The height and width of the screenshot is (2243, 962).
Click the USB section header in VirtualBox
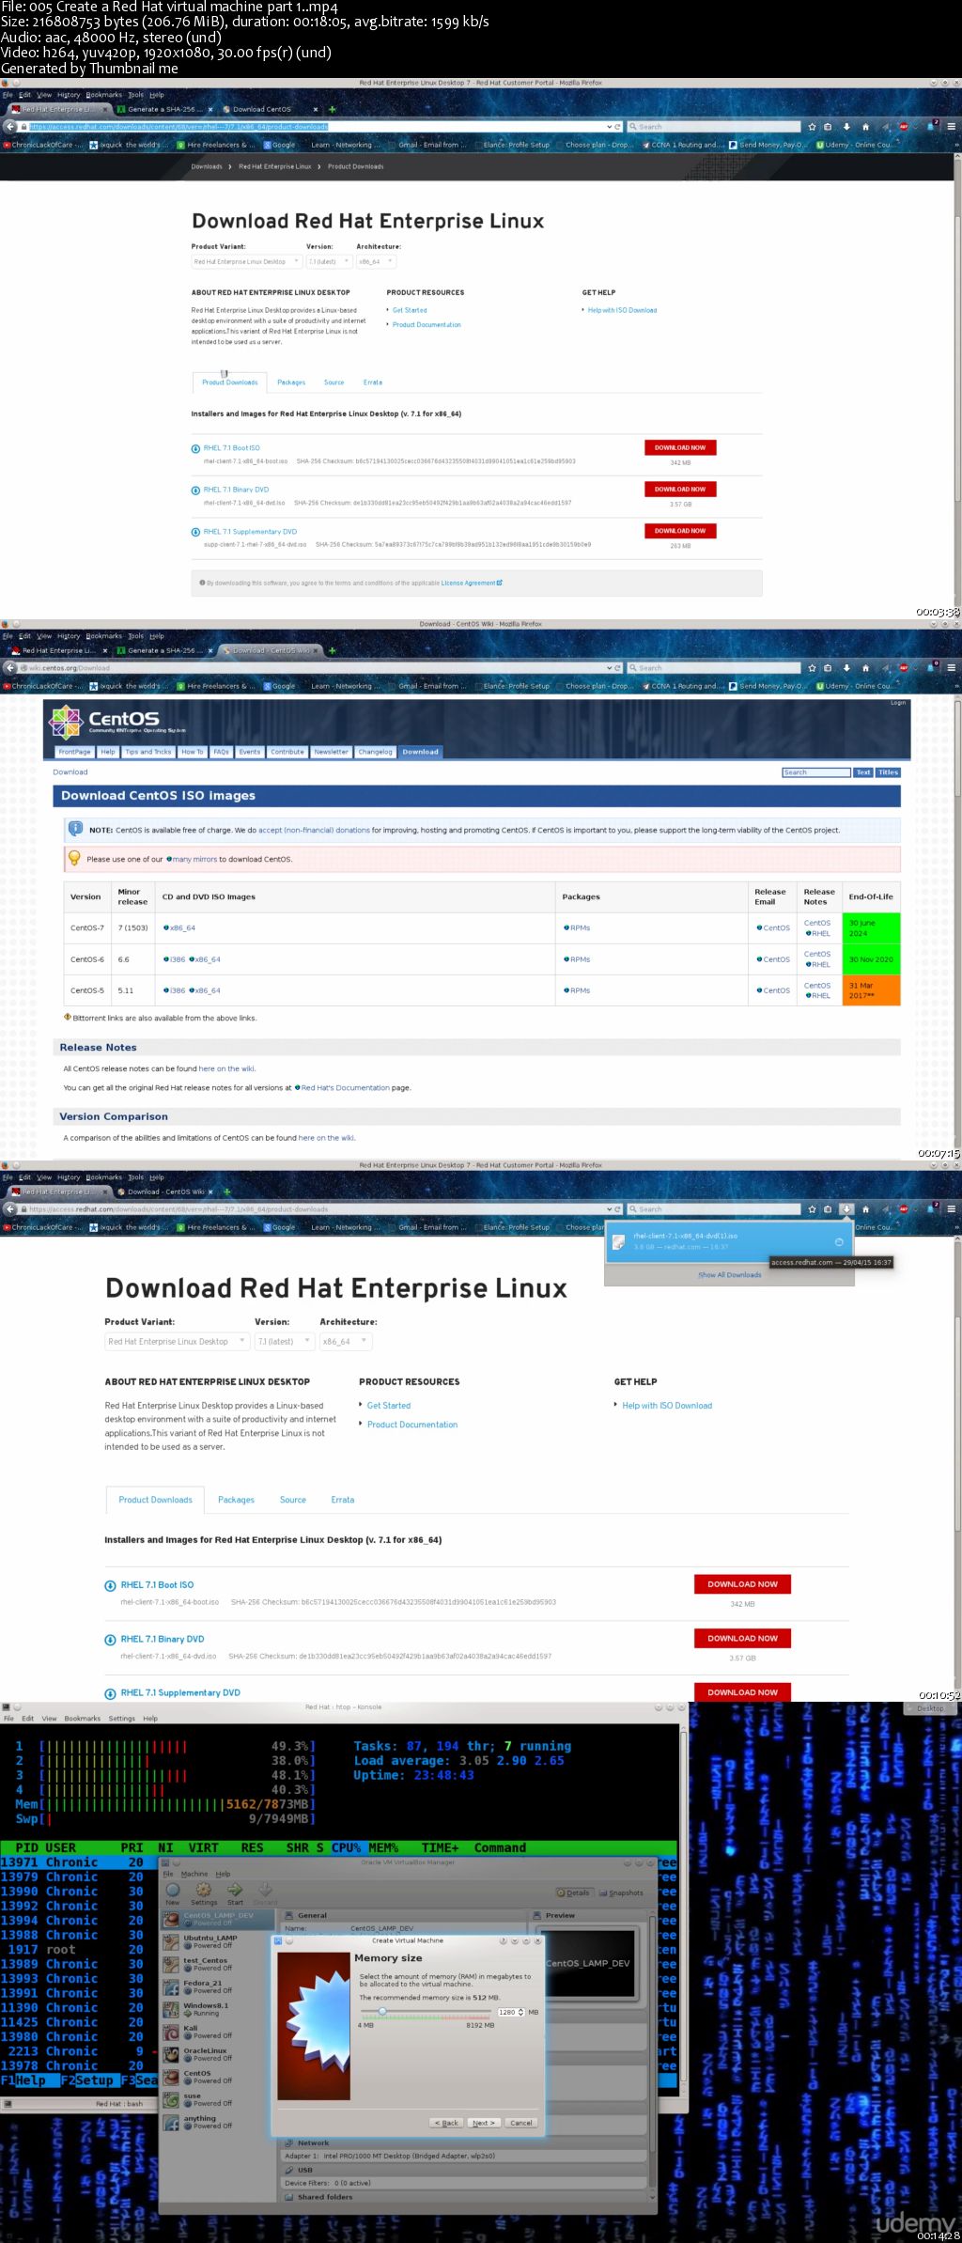(x=305, y=2170)
